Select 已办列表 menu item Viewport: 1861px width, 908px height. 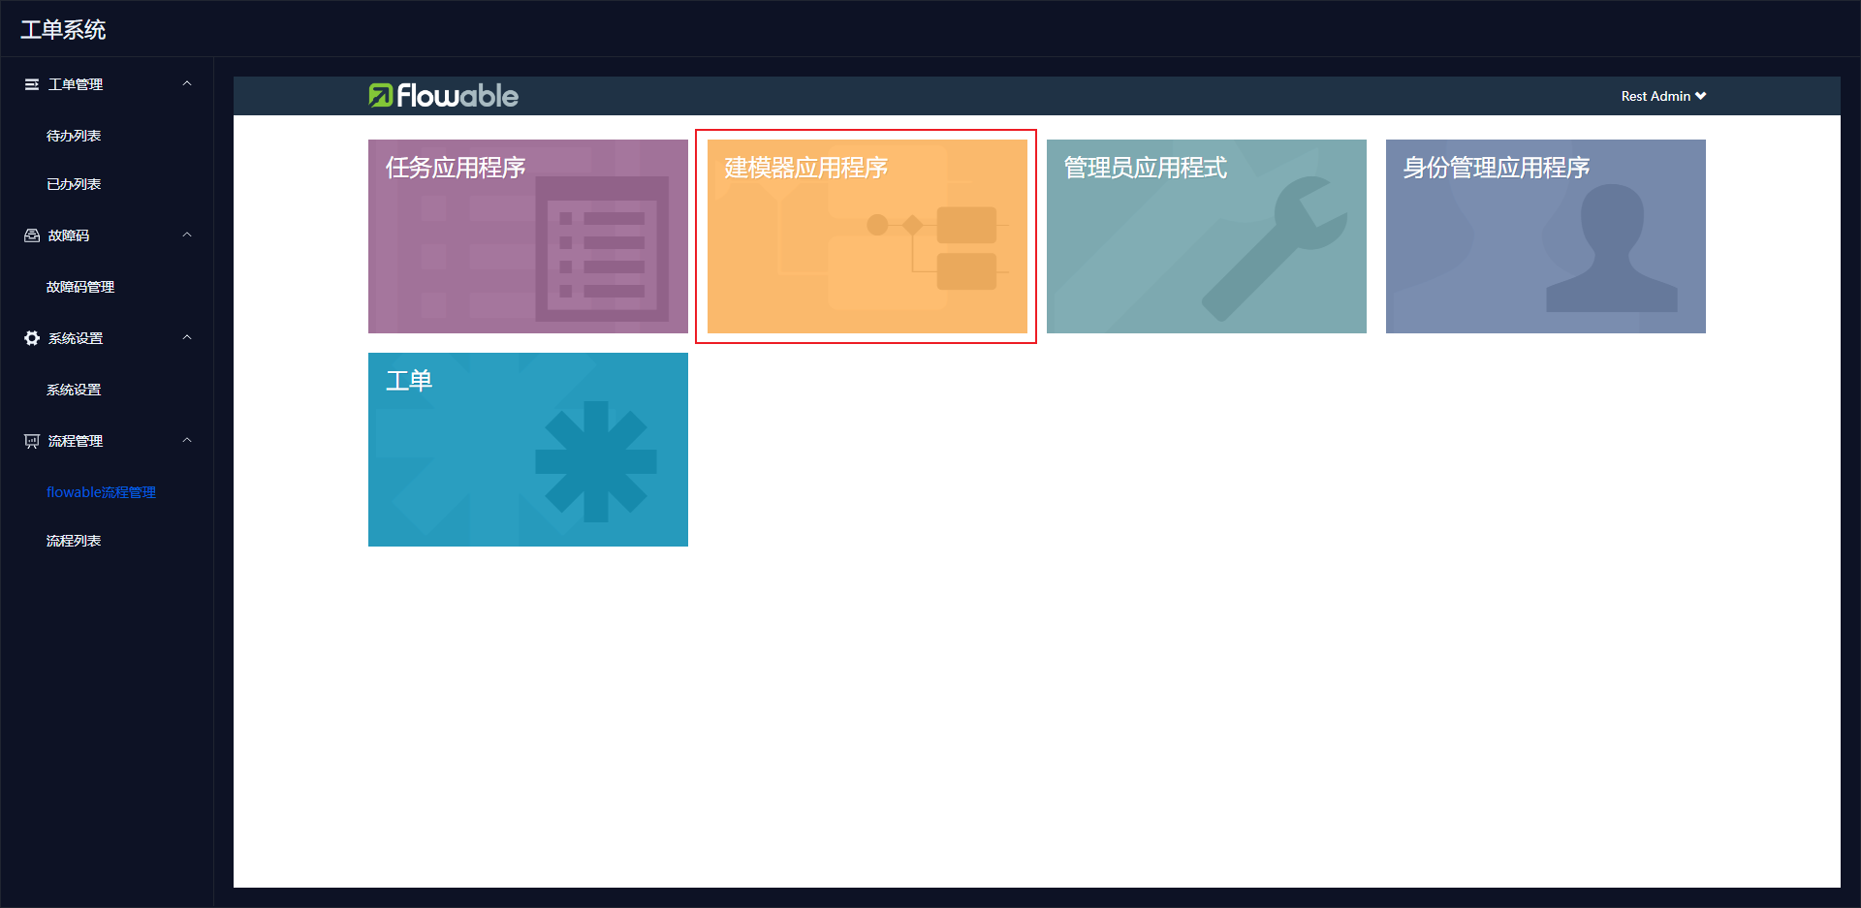pos(74,184)
